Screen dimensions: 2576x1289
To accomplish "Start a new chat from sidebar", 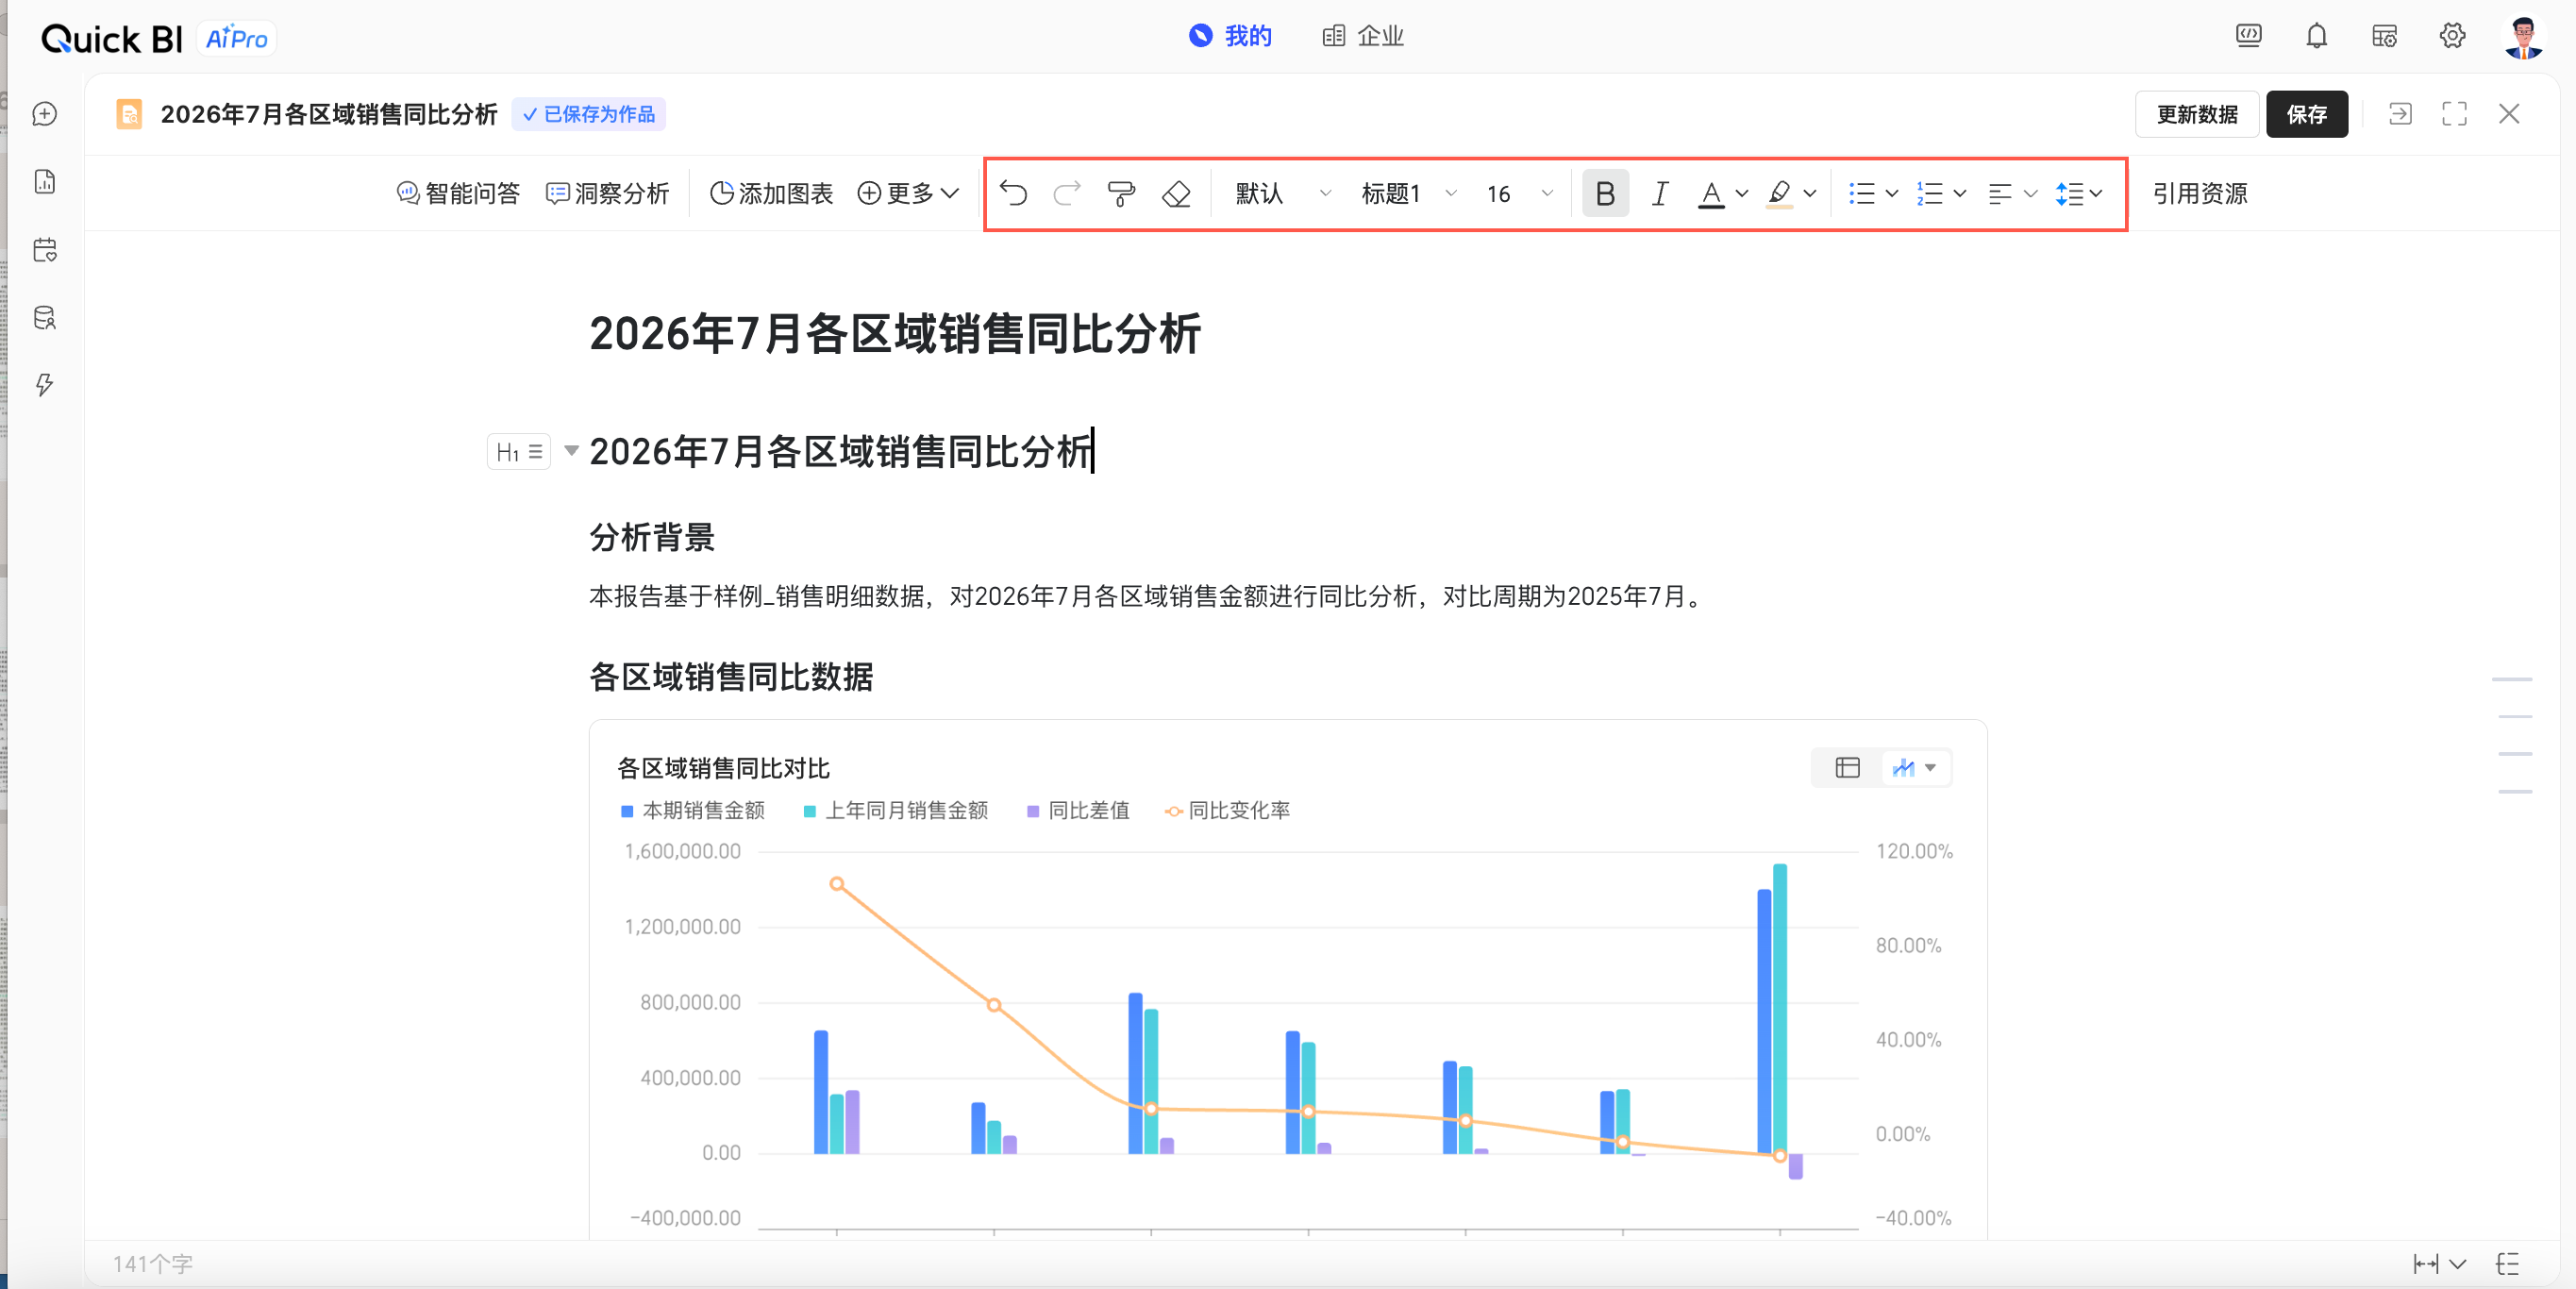I will 45,114.
